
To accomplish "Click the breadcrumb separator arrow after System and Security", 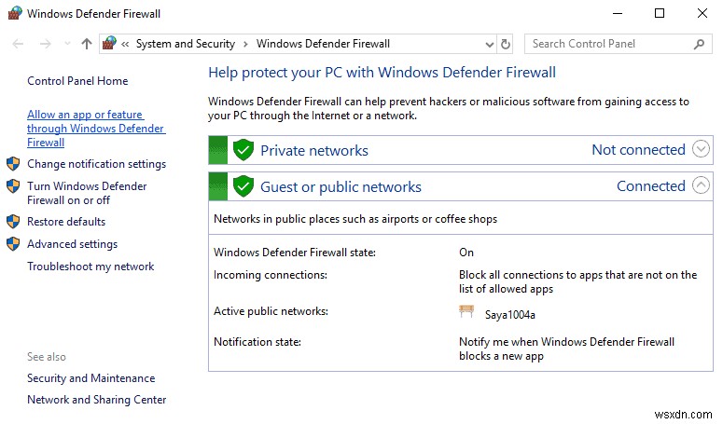I will 245,44.
